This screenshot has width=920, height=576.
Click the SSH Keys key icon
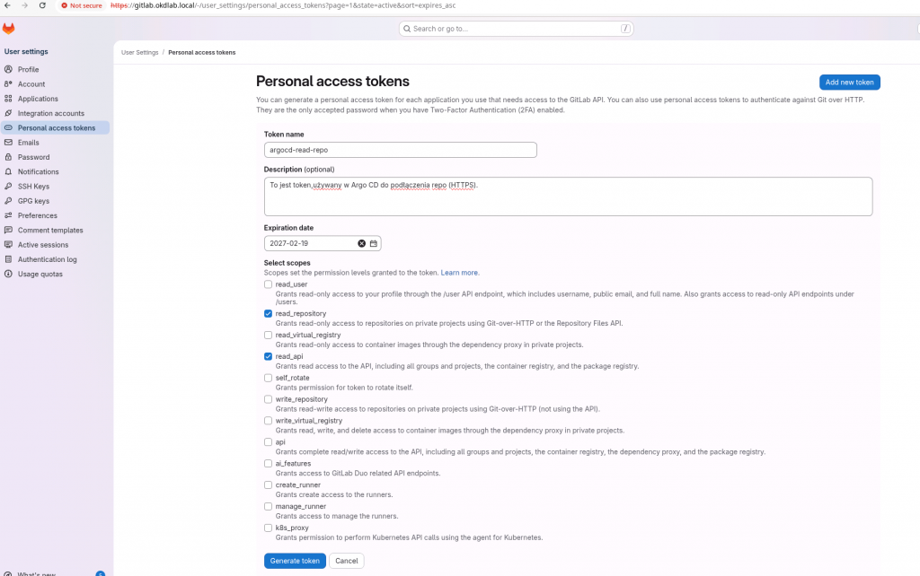(8, 187)
